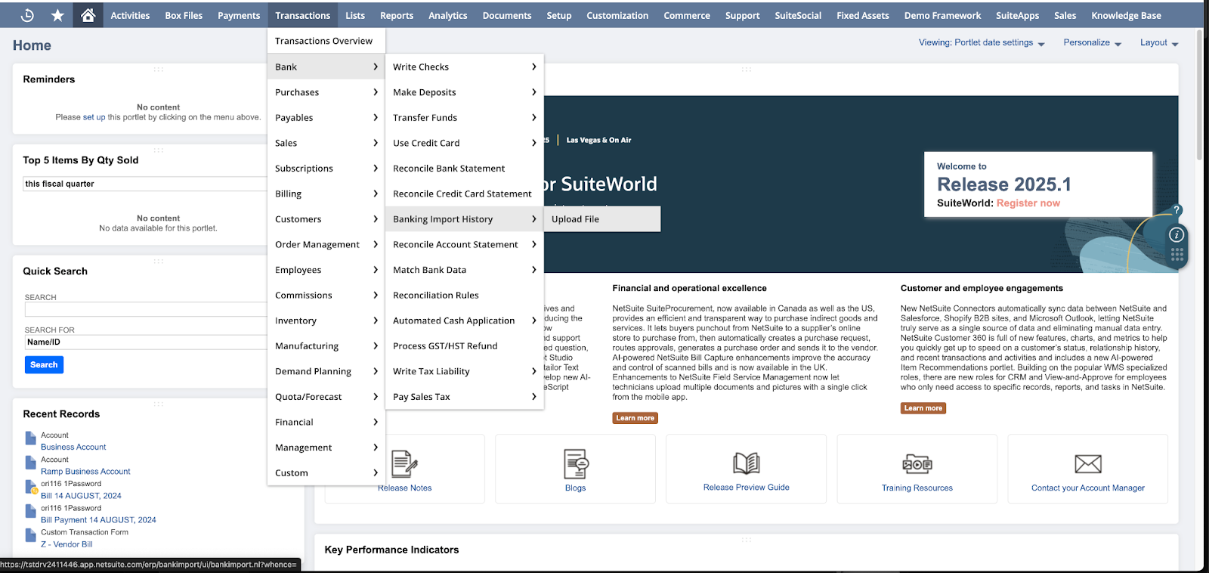Viewport: 1209px width, 573px height.
Task: Click the record icon beside Bill Payment 14 AUGUST
Action: (x=31, y=510)
